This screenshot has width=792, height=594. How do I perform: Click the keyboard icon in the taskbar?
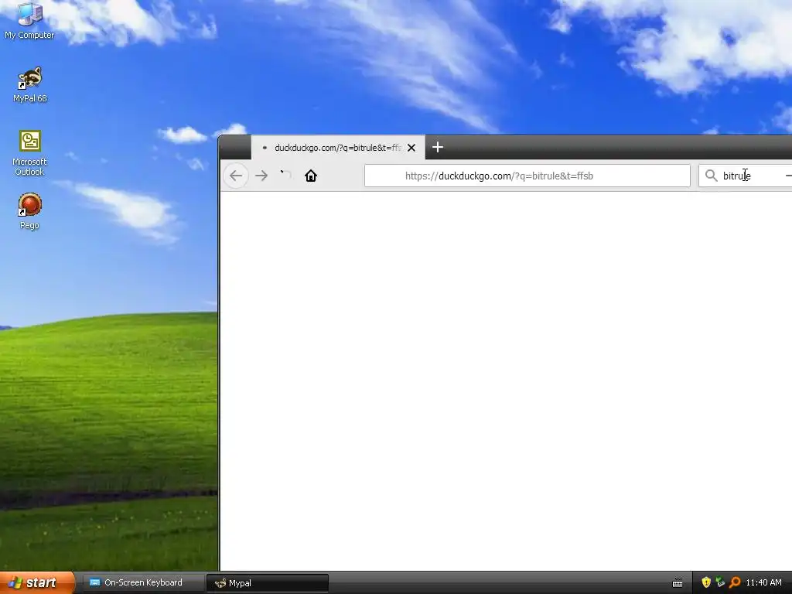[x=678, y=583]
